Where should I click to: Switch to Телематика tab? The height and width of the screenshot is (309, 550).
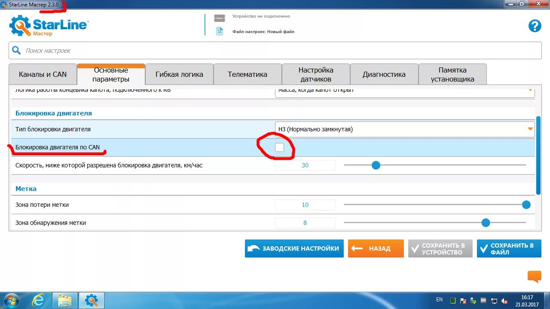click(x=247, y=74)
